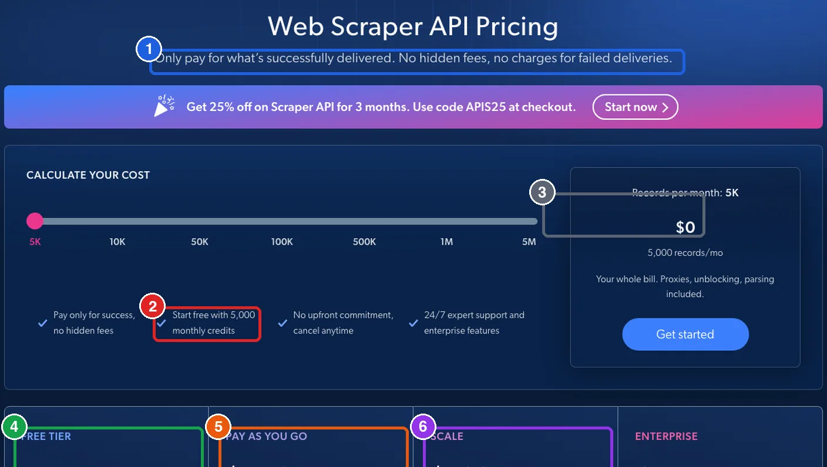
Task: Click the checkmark beside Pay only for success
Action: (x=42, y=323)
